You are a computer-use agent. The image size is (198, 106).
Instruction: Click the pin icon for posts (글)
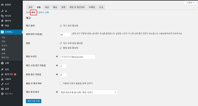coord(2,11)
